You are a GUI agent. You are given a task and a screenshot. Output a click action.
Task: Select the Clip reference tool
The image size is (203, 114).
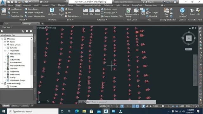tap(92, 12)
